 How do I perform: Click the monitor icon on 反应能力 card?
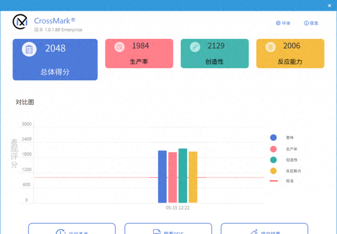(x=271, y=47)
